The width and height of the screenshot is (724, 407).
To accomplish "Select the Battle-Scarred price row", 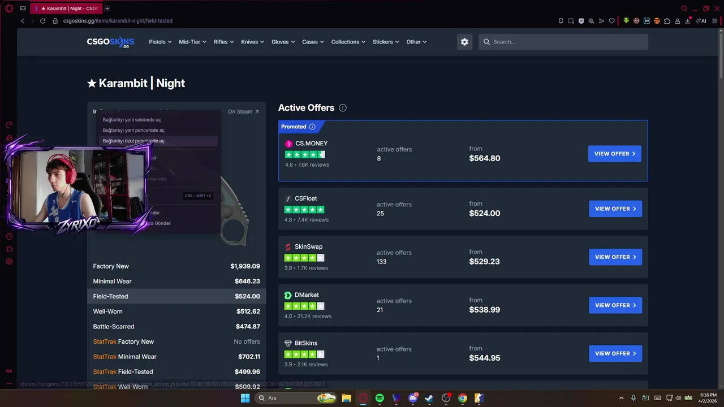I will (x=176, y=327).
